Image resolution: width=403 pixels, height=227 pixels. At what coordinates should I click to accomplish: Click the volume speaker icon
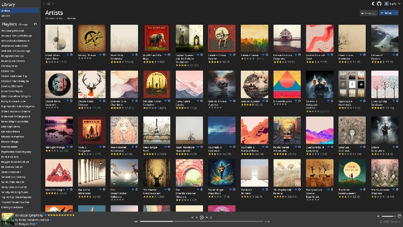(x=378, y=216)
